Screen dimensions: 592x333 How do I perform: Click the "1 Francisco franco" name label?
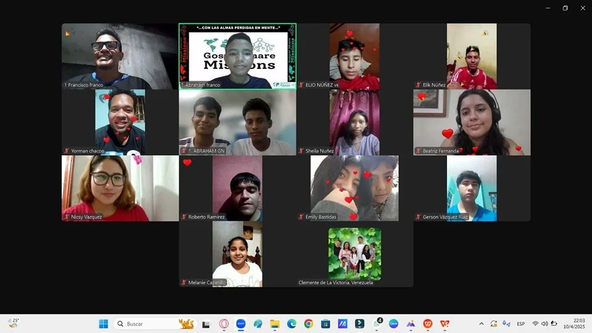click(83, 85)
